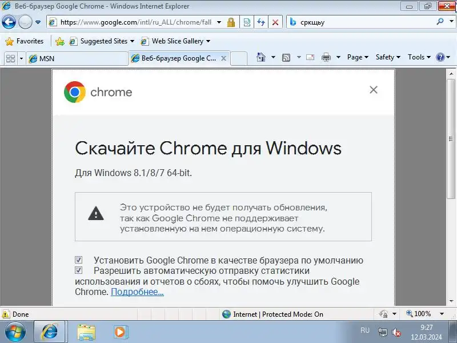The width and height of the screenshot is (457, 343).
Task: Click the status bar privacy lock icon
Action: click(x=383, y=314)
